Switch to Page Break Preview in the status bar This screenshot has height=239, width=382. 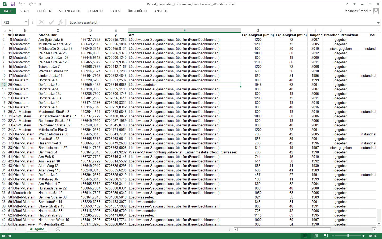click(326, 236)
